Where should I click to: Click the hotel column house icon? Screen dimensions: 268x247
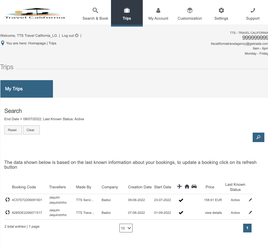(x=187, y=187)
